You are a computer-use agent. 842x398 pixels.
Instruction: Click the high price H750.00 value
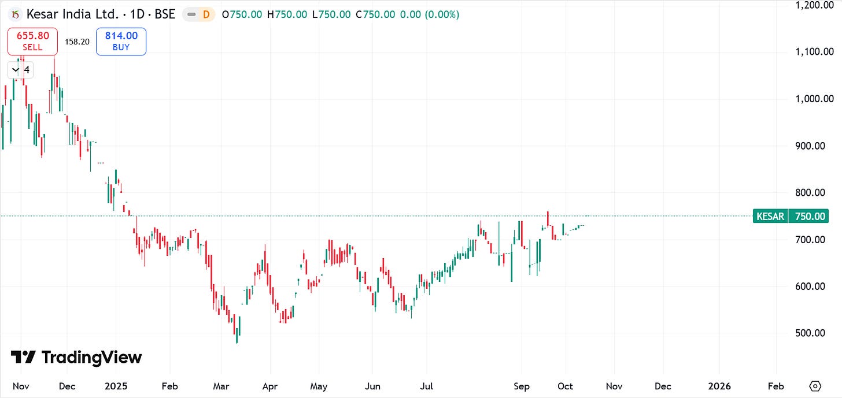[287, 14]
